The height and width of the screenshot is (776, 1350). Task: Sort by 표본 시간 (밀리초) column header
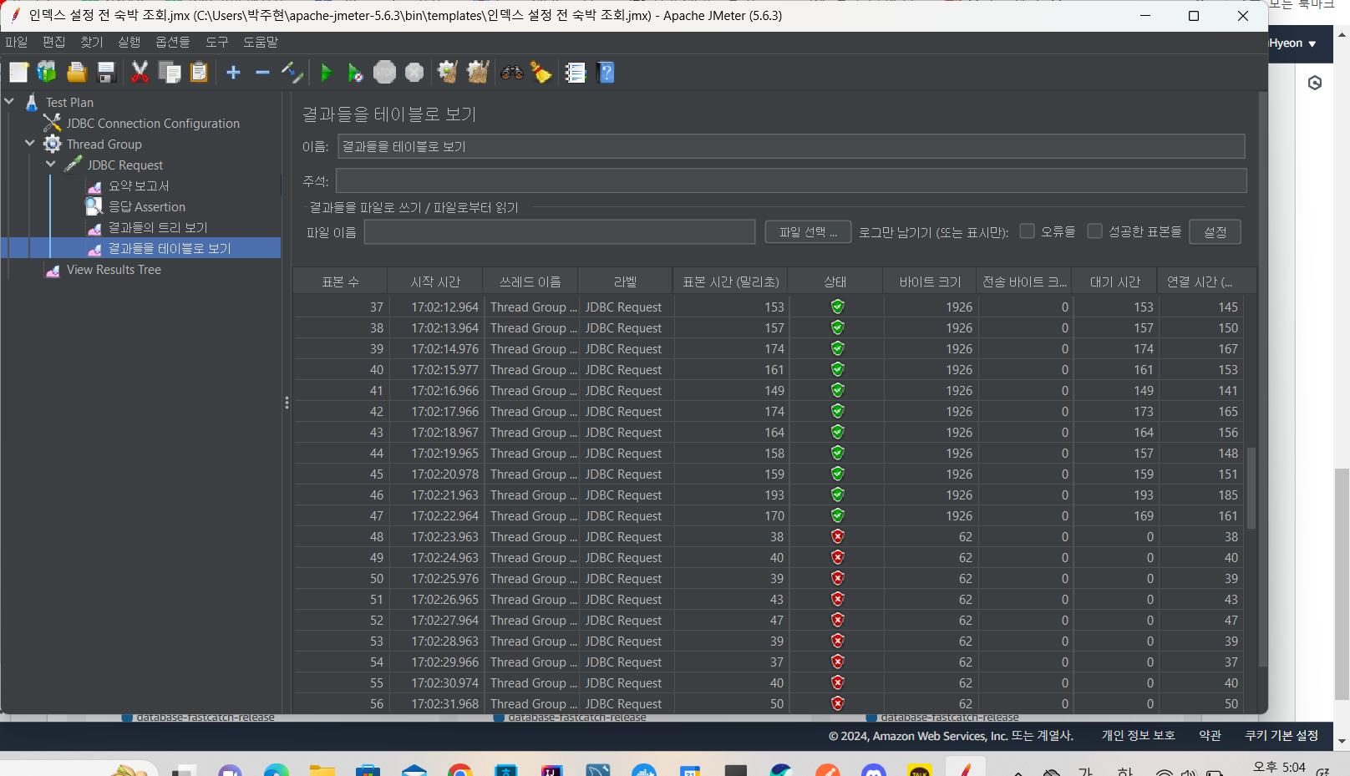(x=731, y=281)
